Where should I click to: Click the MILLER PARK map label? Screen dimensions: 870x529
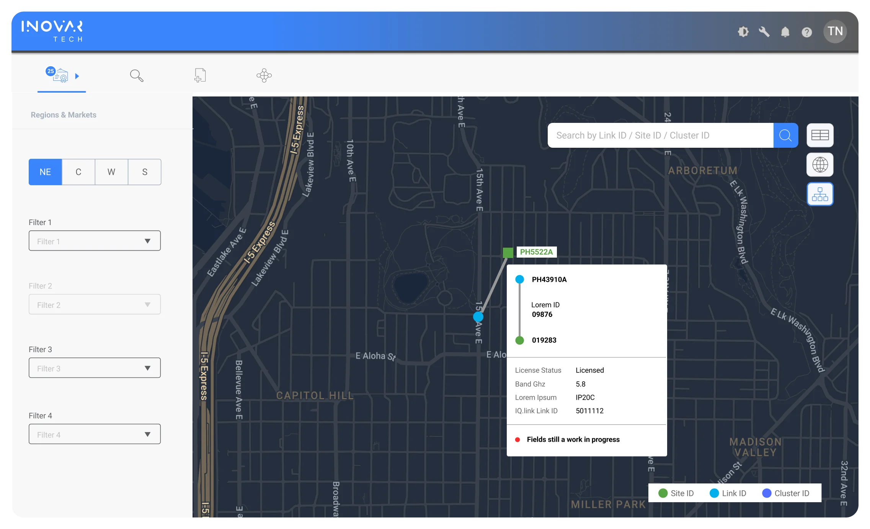click(x=609, y=505)
